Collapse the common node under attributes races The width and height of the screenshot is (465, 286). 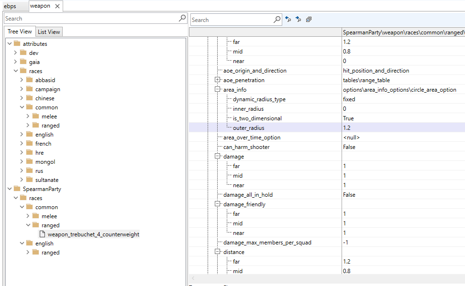pyautogui.click(x=22, y=107)
